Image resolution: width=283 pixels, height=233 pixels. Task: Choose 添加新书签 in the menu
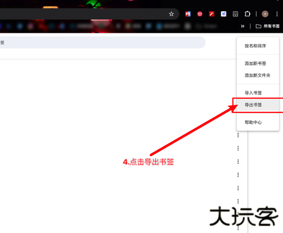pos(255,63)
